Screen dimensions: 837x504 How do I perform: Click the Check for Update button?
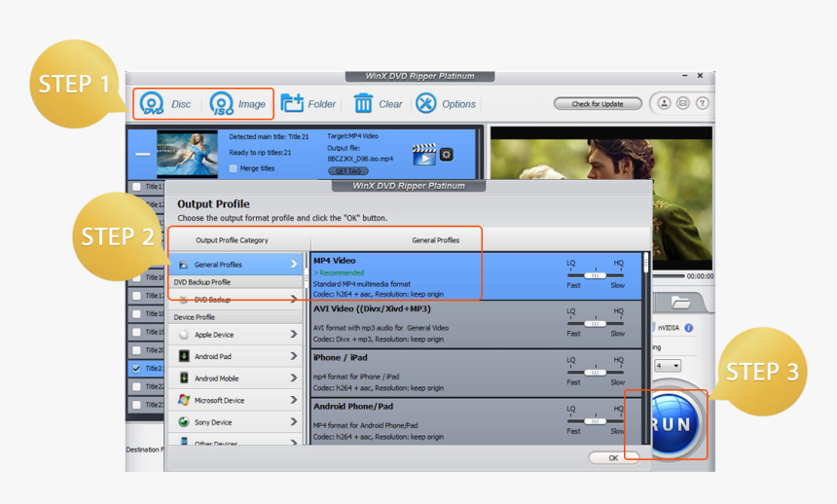598,103
